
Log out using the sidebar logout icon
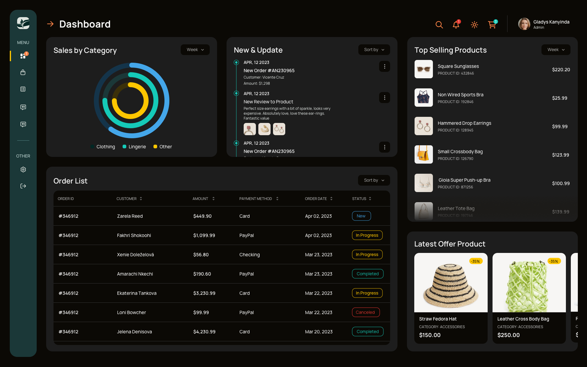[23, 186]
